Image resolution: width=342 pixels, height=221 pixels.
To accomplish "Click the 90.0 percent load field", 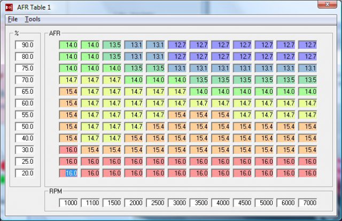I will pos(25,45).
